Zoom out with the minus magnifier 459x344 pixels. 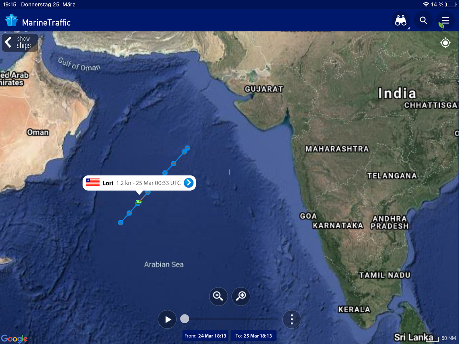(218, 296)
